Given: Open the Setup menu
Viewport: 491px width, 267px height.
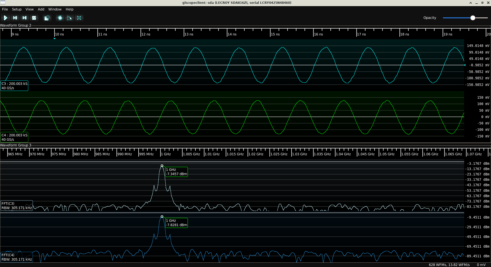Looking at the screenshot, I should coord(17,9).
